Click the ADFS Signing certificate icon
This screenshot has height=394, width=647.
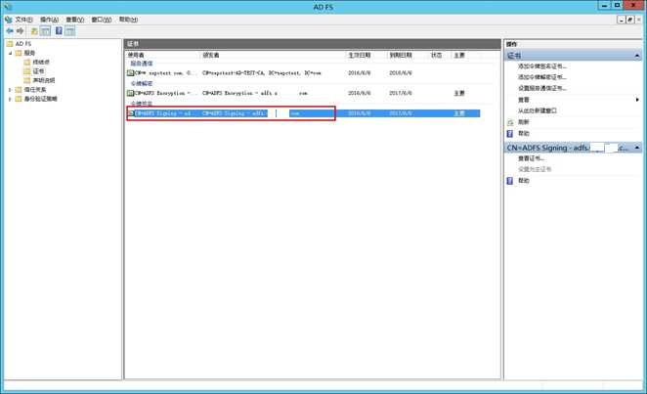tap(131, 113)
